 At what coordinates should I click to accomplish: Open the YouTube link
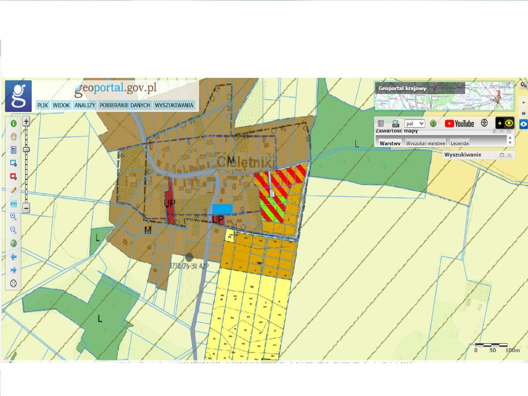pyautogui.click(x=460, y=123)
